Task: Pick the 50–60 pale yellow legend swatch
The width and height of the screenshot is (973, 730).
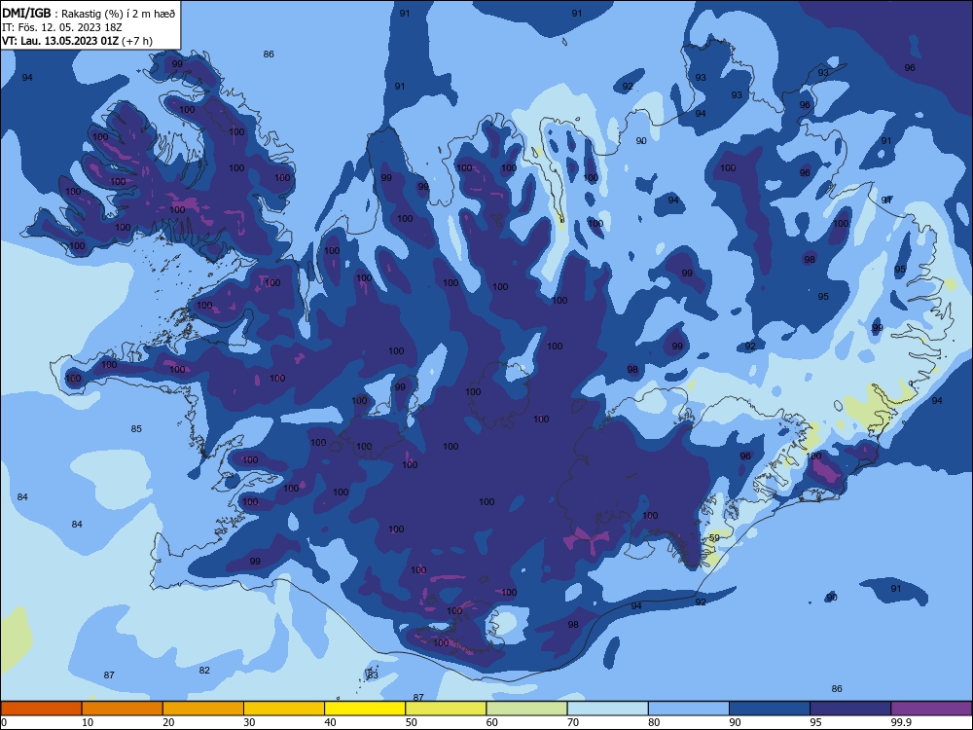Action: (446, 709)
